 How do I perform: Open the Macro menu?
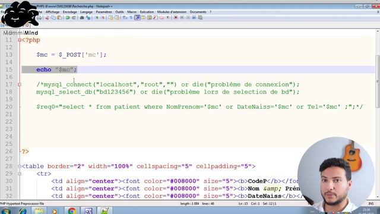[132, 12]
